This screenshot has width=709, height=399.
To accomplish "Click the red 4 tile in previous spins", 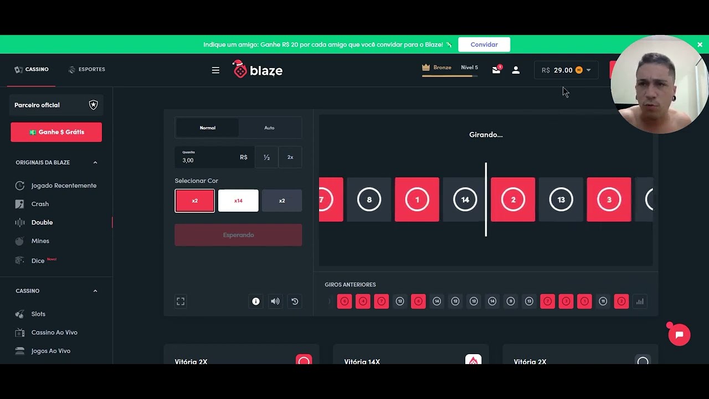I will coord(363,301).
